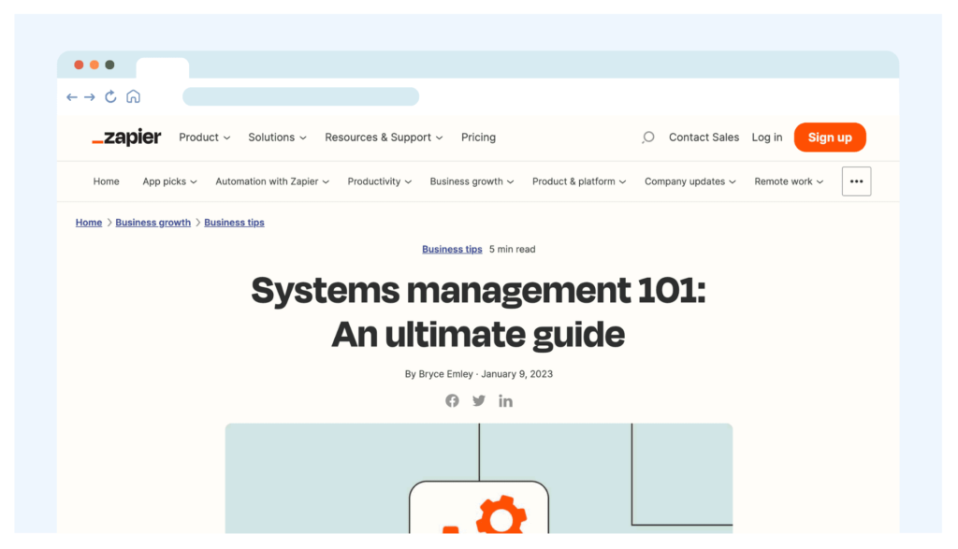This screenshot has width=958, height=549.
Task: Go to browser home icon
Action: tap(133, 96)
